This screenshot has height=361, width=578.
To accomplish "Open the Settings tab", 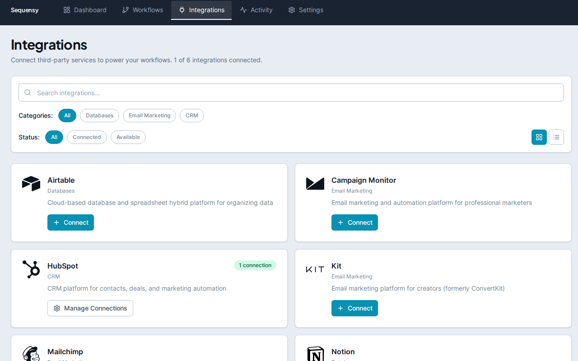I will [306, 10].
